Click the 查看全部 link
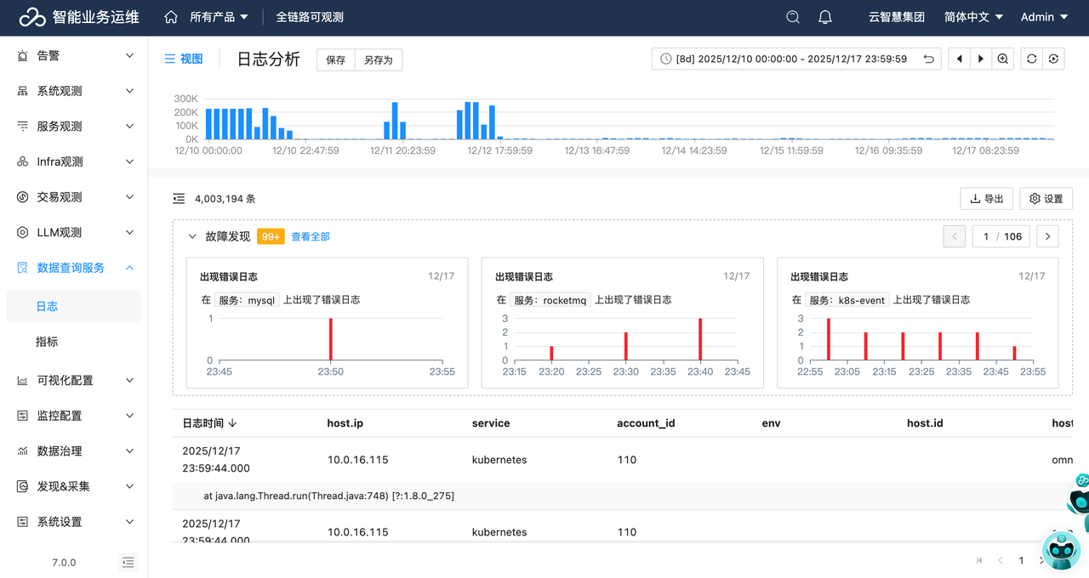 311,236
